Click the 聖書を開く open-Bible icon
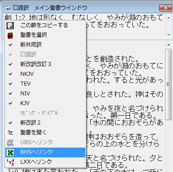 10,133
